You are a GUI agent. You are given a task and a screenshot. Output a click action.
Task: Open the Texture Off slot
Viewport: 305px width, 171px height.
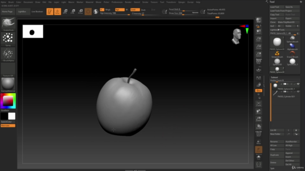pyautogui.click(x=8, y=70)
